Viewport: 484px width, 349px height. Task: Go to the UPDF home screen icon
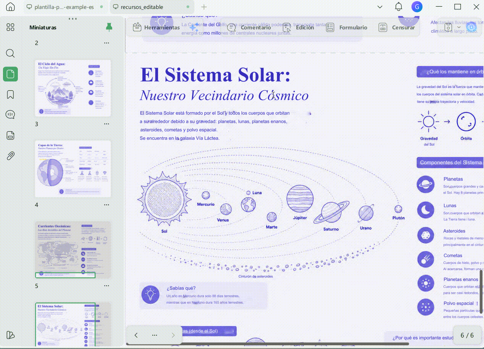10,7
